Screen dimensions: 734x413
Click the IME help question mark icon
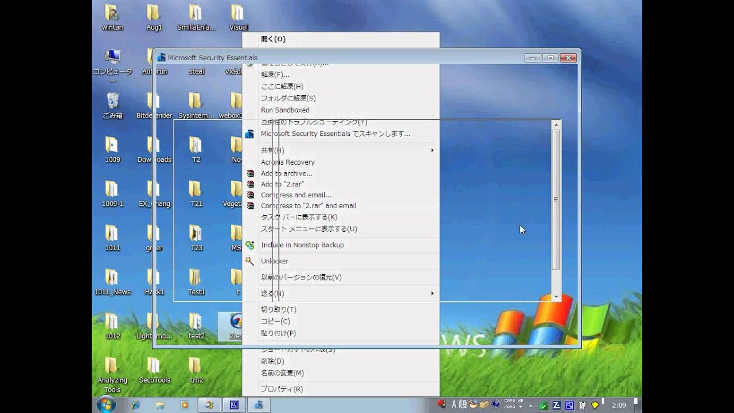(x=496, y=404)
